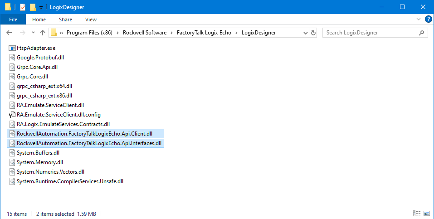Click the search magnifier icon
434x219 pixels.
click(x=421, y=33)
